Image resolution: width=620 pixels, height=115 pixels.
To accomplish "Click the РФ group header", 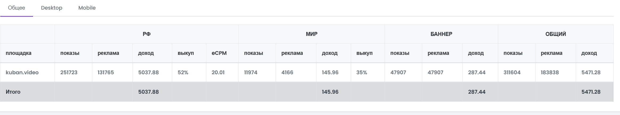I will tap(147, 34).
